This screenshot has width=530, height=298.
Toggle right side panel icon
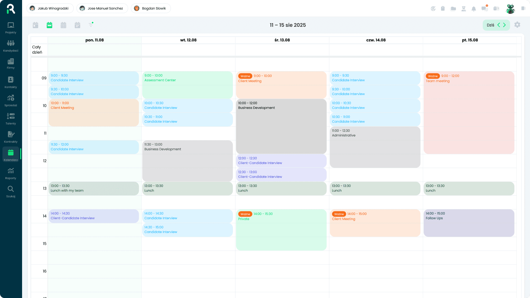click(x=523, y=9)
